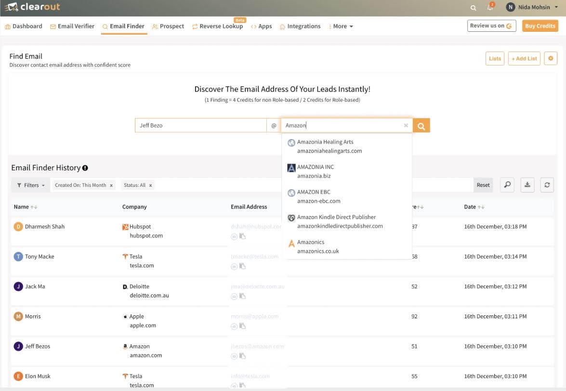Viewport: 566px width, 391px height.
Task: Copy the Apple row email address
Action: [x=243, y=326]
